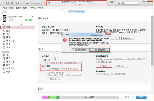This screenshot has width=154, height=101.
Task: Open the 控制(C) menu
Action: 26,8
